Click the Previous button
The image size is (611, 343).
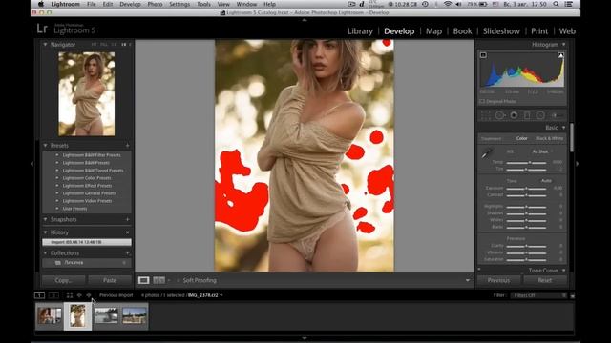[498, 280]
